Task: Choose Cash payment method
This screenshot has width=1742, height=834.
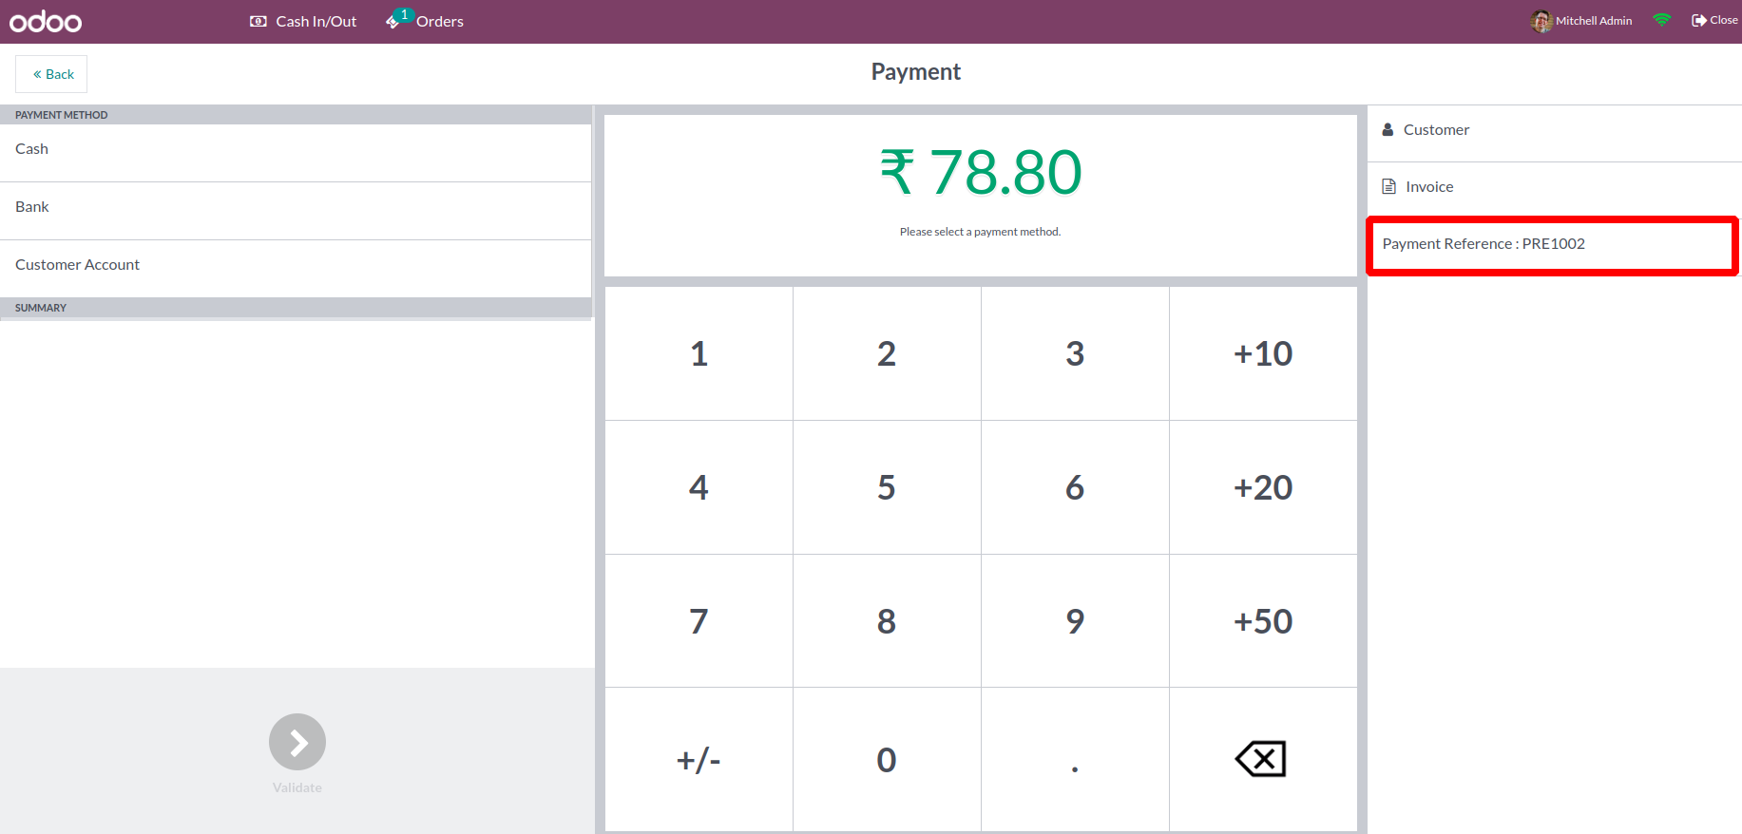Action: [295, 150]
